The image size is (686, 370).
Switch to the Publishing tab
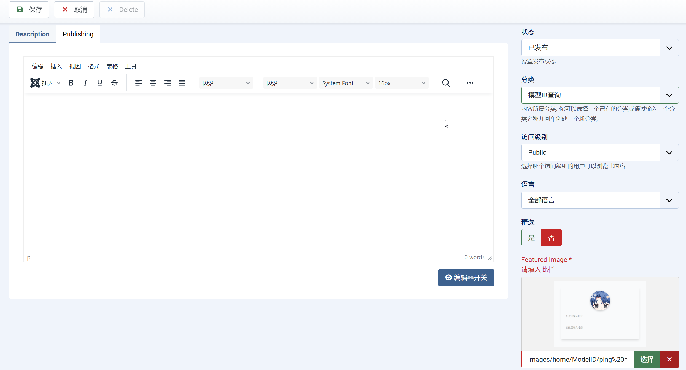pos(78,34)
